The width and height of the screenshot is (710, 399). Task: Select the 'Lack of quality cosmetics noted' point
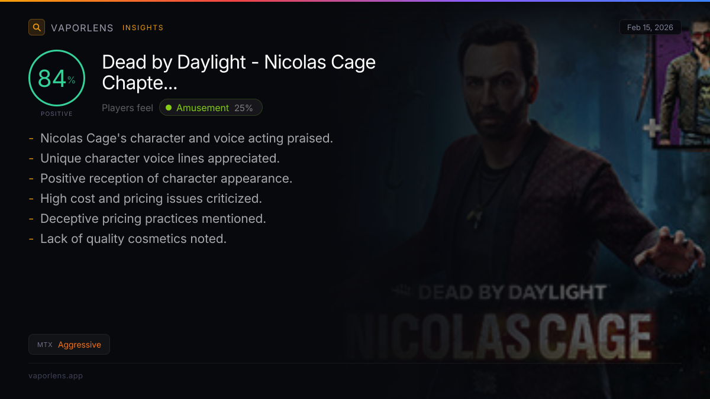pos(133,239)
